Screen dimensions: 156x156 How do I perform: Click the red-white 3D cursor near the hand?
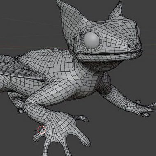click(41, 130)
